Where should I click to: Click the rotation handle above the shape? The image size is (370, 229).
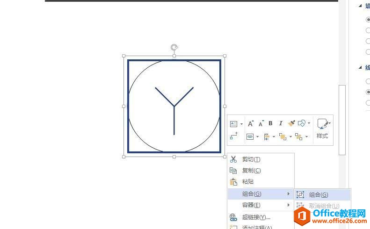click(174, 47)
